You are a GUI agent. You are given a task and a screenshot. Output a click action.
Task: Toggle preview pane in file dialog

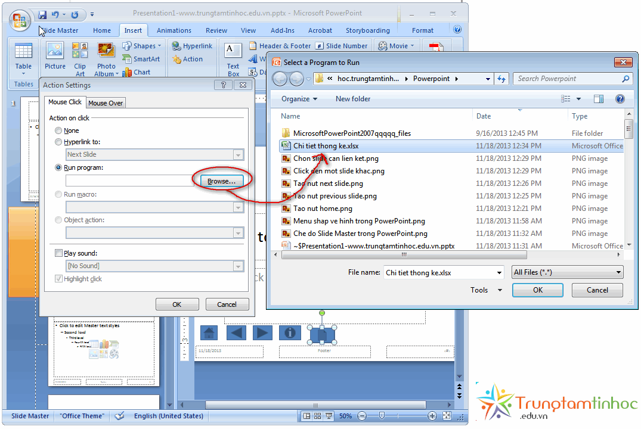599,98
